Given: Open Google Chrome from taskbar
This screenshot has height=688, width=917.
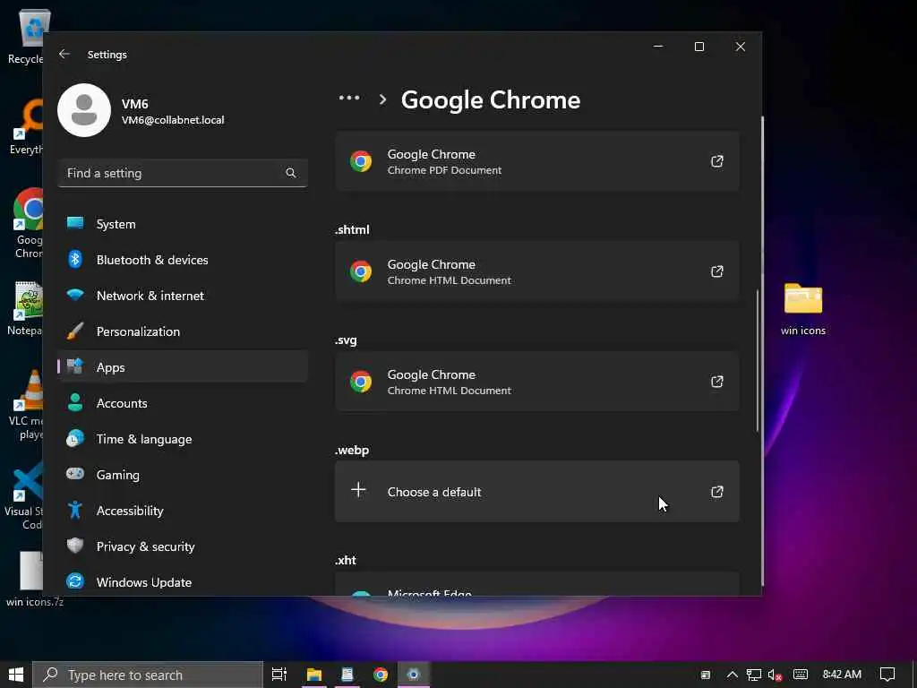Looking at the screenshot, I should [381, 675].
